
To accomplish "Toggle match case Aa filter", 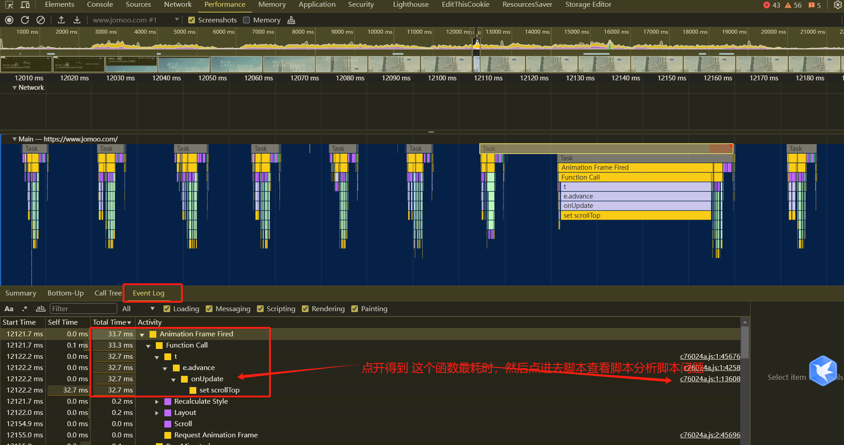I will pyautogui.click(x=9, y=308).
